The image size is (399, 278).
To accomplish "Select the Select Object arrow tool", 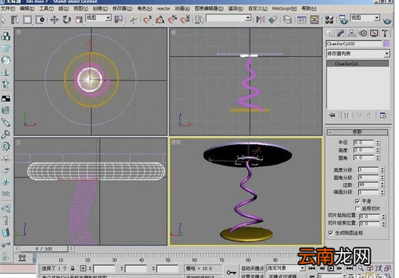I will click(3, 20).
